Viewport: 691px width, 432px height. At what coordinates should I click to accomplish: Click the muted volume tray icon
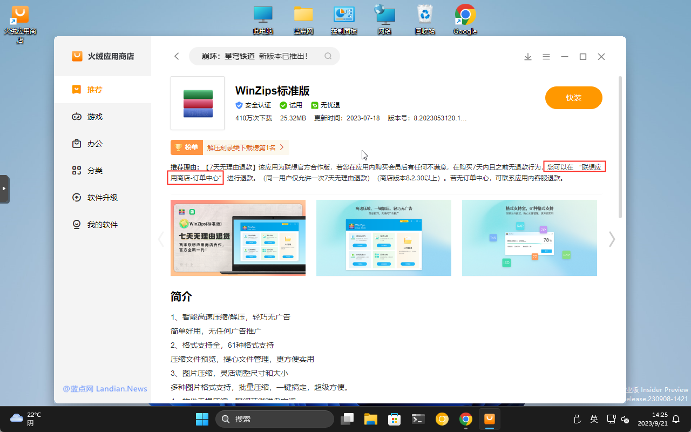tap(626, 419)
